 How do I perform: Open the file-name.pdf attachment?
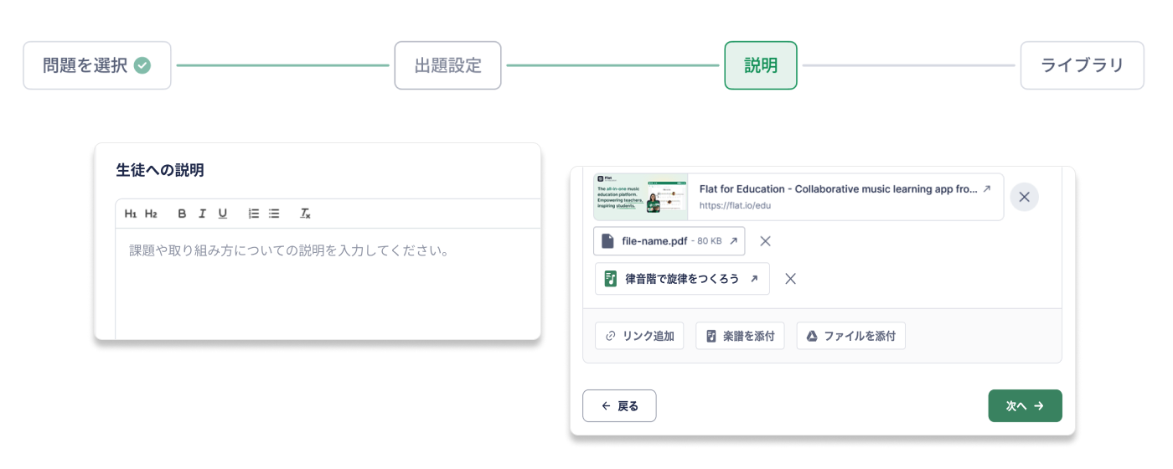click(669, 241)
